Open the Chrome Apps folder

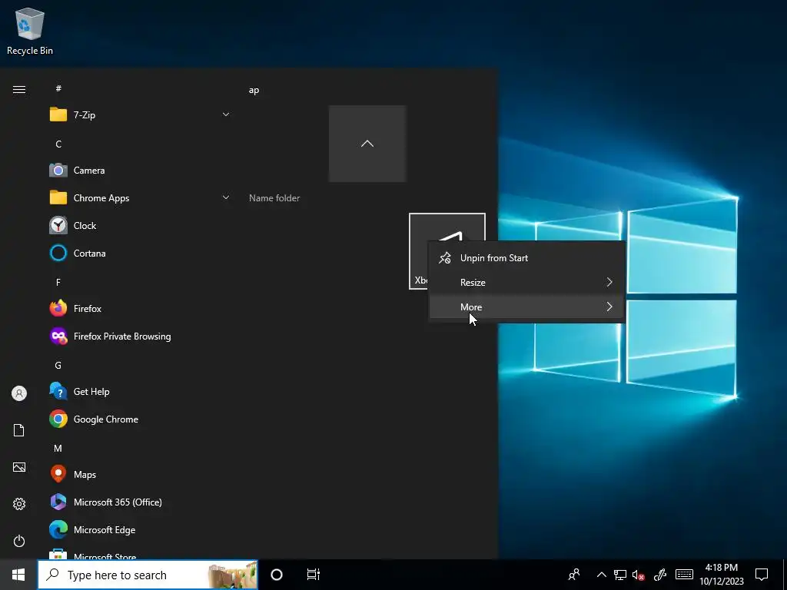(140, 197)
